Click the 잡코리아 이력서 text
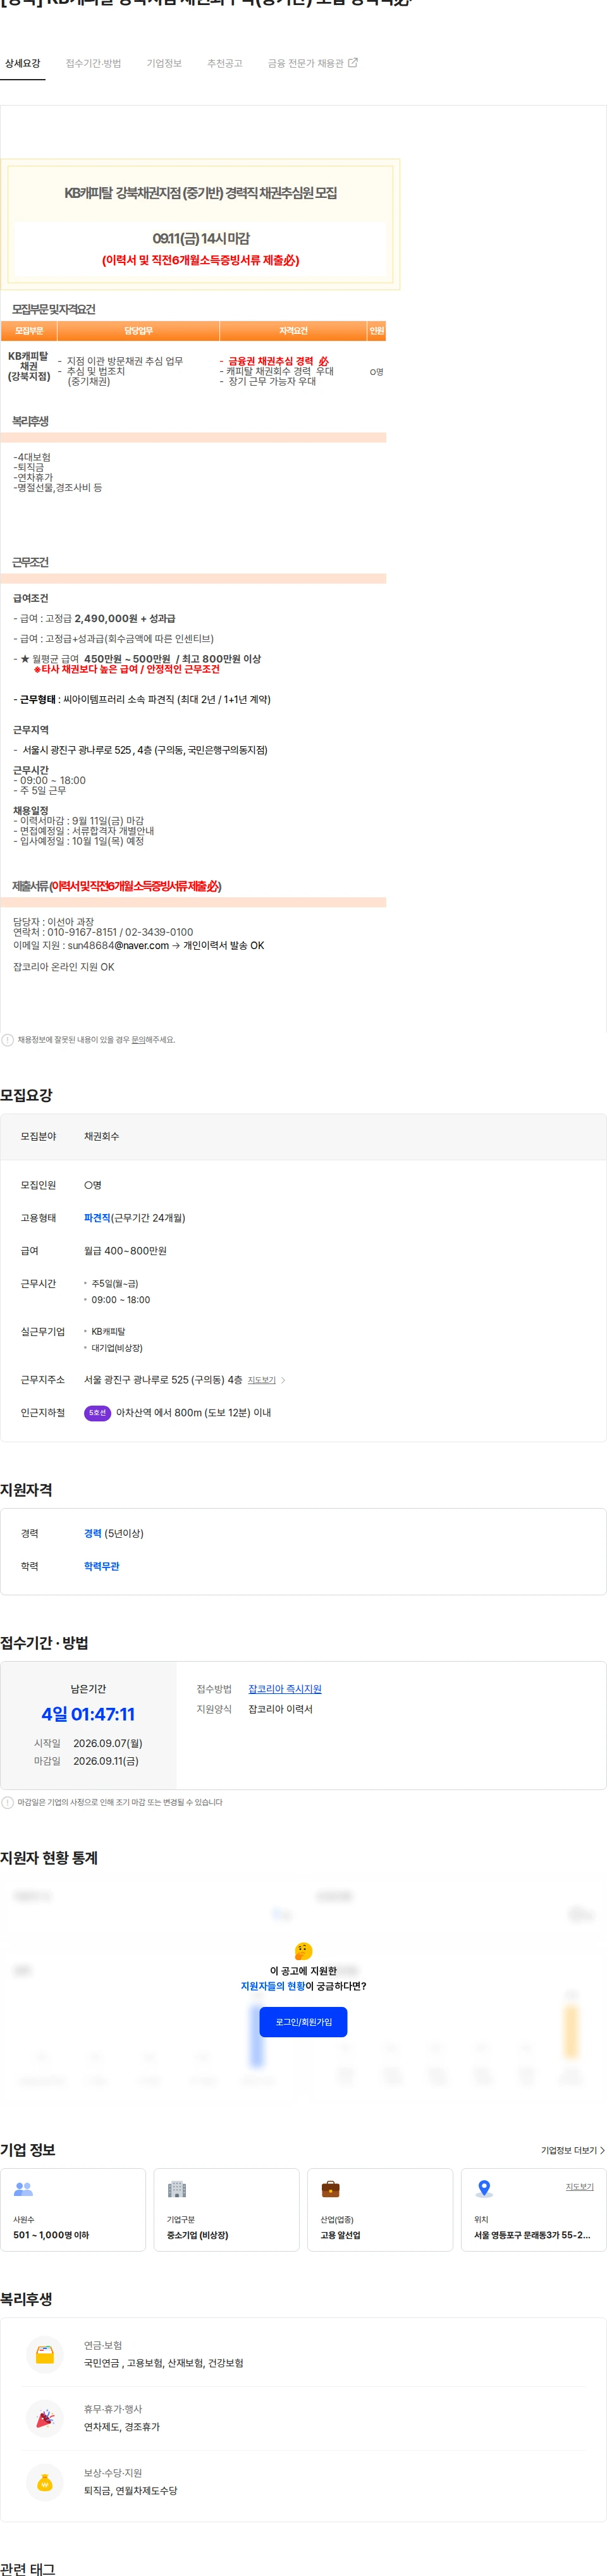 (280, 1709)
